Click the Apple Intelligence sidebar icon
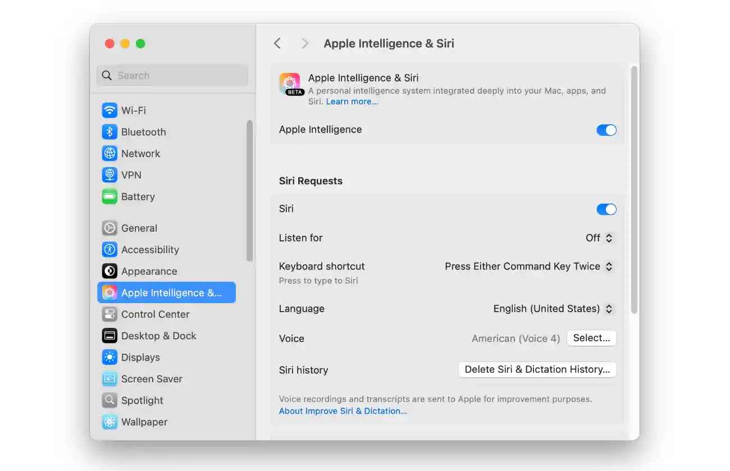Image resolution: width=730 pixels, height=471 pixels. [x=109, y=292]
